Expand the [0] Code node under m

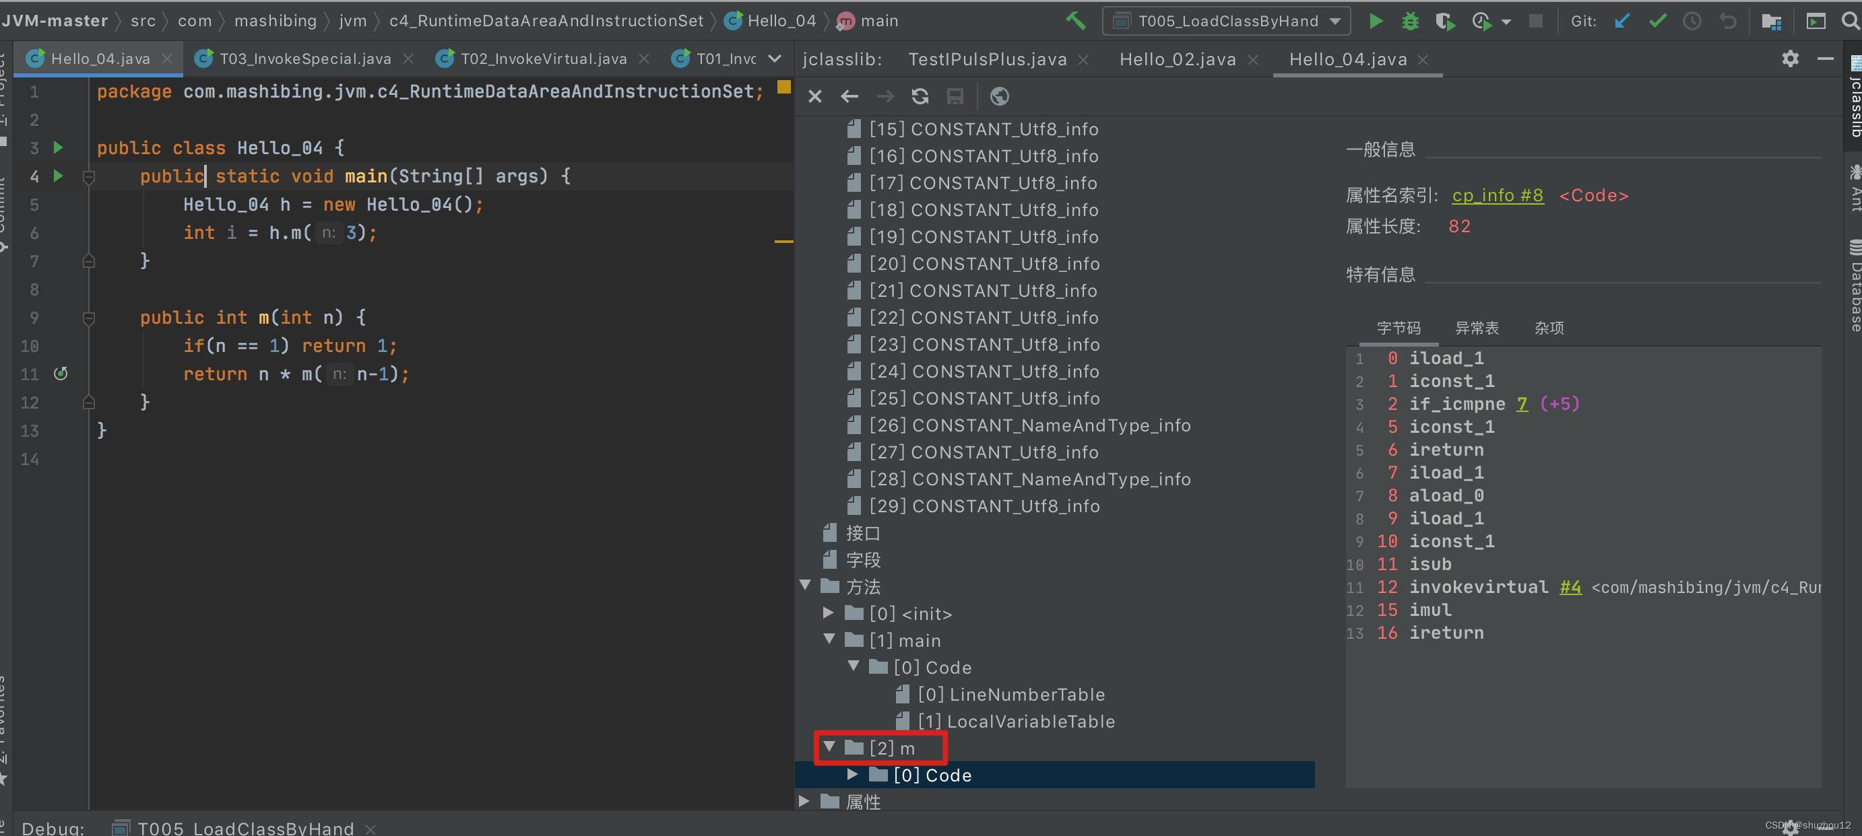[852, 775]
